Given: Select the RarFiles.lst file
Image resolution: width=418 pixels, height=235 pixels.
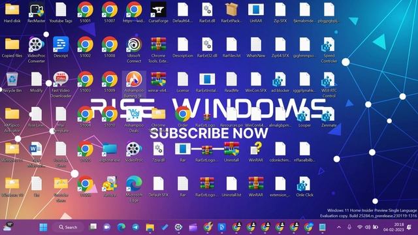Looking at the screenshot, I should (x=231, y=47).
